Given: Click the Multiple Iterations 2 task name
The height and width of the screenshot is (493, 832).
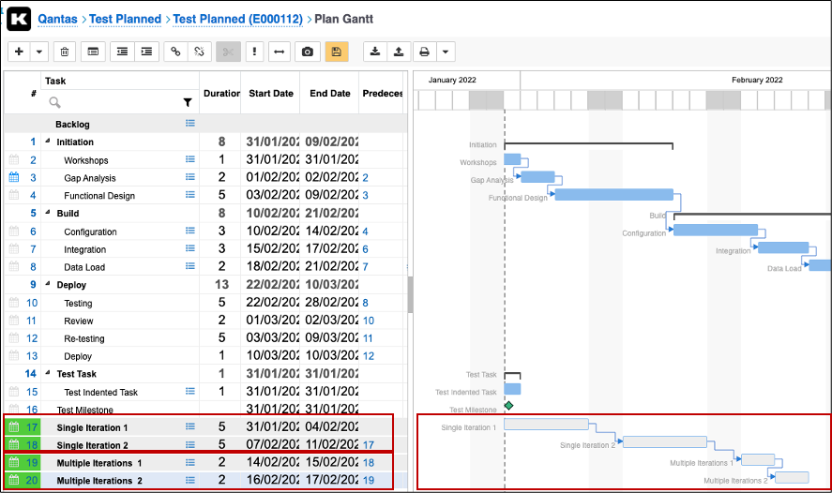Looking at the screenshot, I should [x=99, y=481].
